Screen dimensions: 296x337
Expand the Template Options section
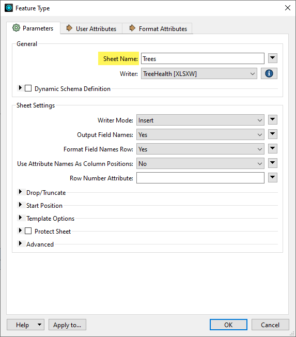[x=20, y=218]
